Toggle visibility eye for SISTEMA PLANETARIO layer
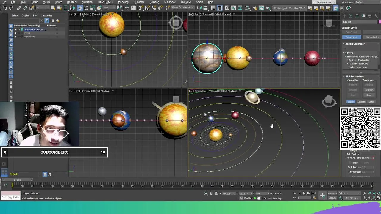Viewport: 381px width, 214px height. (19, 29)
